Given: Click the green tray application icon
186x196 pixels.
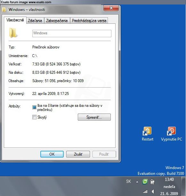Looking at the screenshot, I should [145, 182].
